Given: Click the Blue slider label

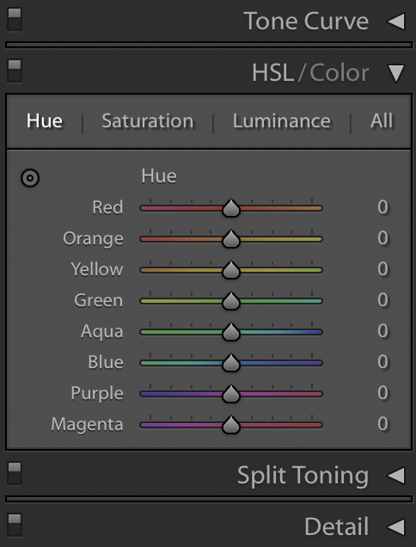Looking at the screenshot, I should (106, 362).
